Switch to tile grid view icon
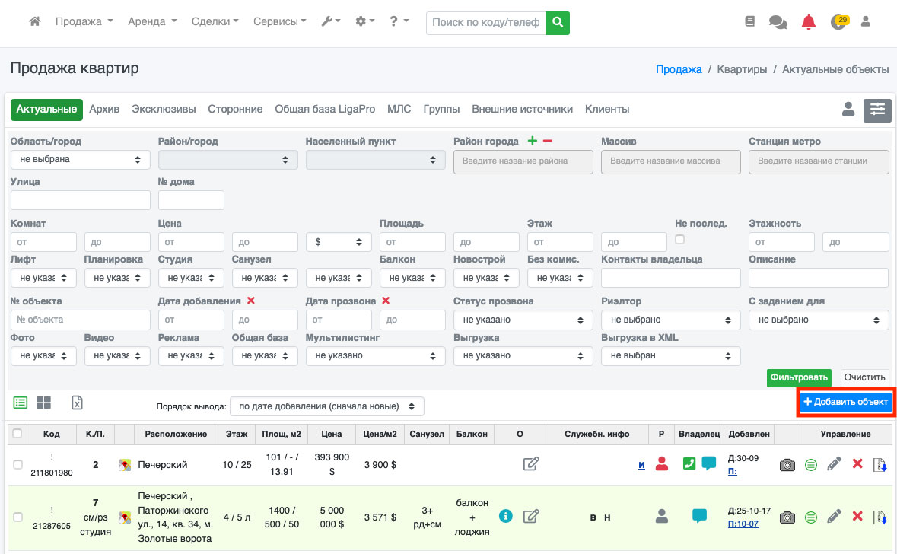Screen dimensions: 897x554 pyautogui.click(x=43, y=403)
